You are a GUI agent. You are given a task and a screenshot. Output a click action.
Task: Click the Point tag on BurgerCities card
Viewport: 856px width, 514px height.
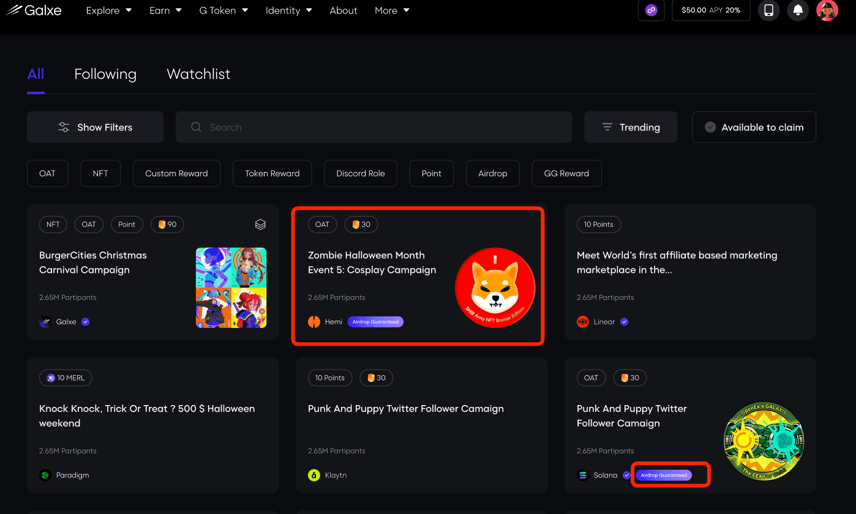[127, 225]
